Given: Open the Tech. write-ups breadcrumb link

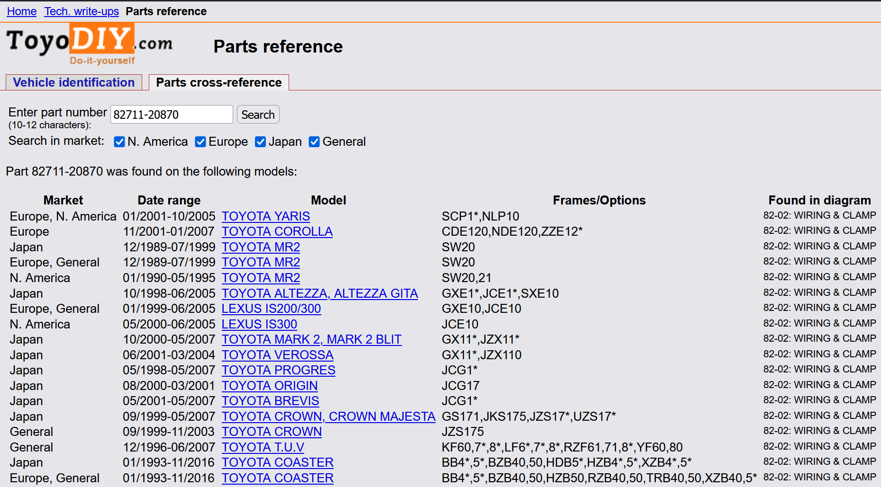Looking at the screenshot, I should click(x=82, y=11).
